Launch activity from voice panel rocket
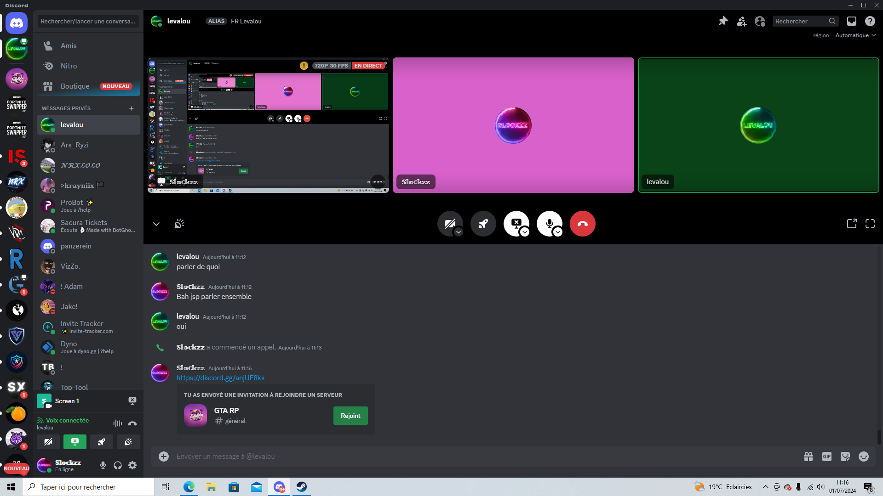Image resolution: width=883 pixels, height=496 pixels. [102, 442]
